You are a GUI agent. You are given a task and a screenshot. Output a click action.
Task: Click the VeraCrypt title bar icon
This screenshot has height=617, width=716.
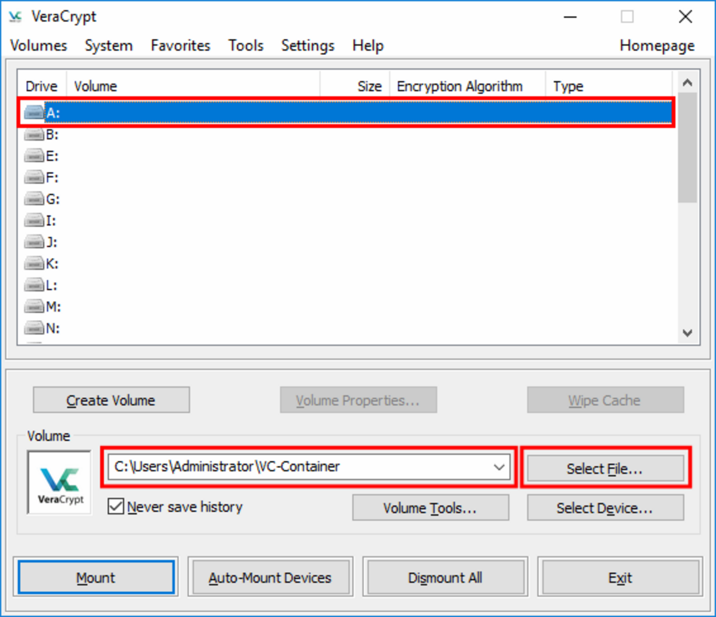pos(16,17)
